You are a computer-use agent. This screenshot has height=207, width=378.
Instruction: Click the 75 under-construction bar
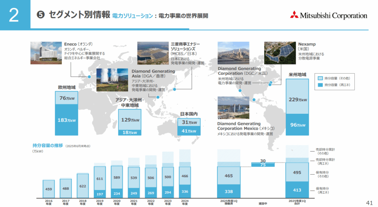click(x=263, y=165)
